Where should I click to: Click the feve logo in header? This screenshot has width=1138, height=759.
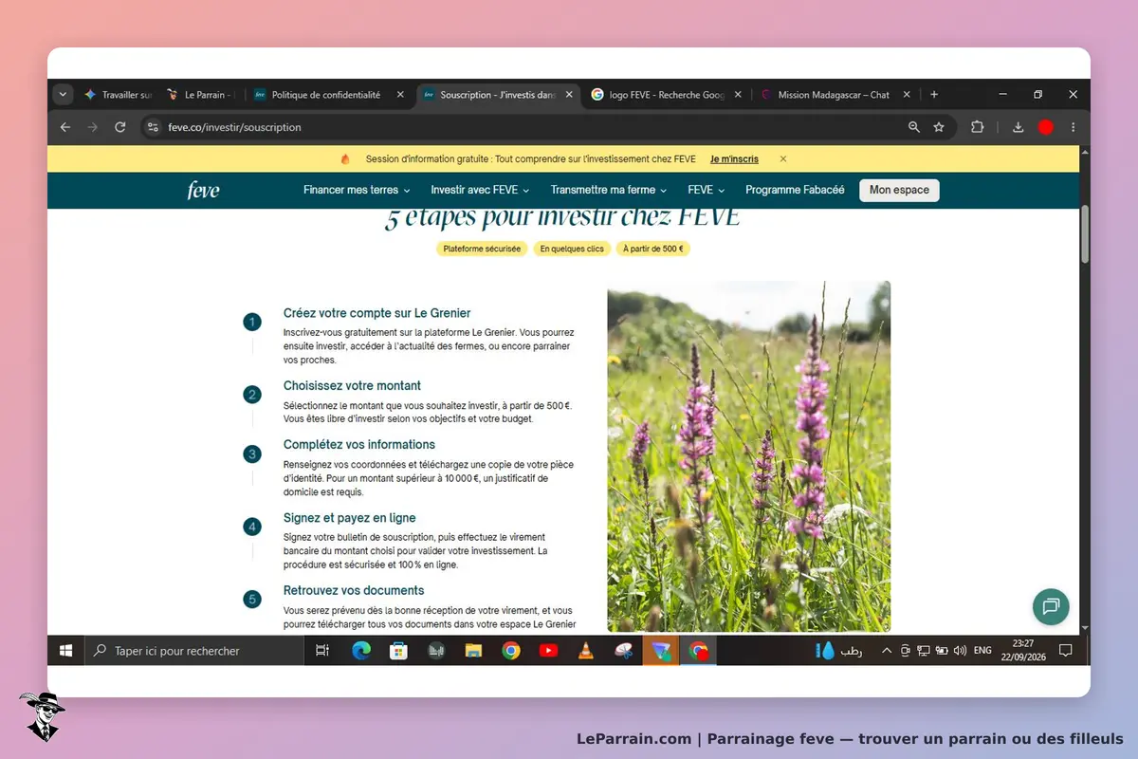pyautogui.click(x=203, y=191)
